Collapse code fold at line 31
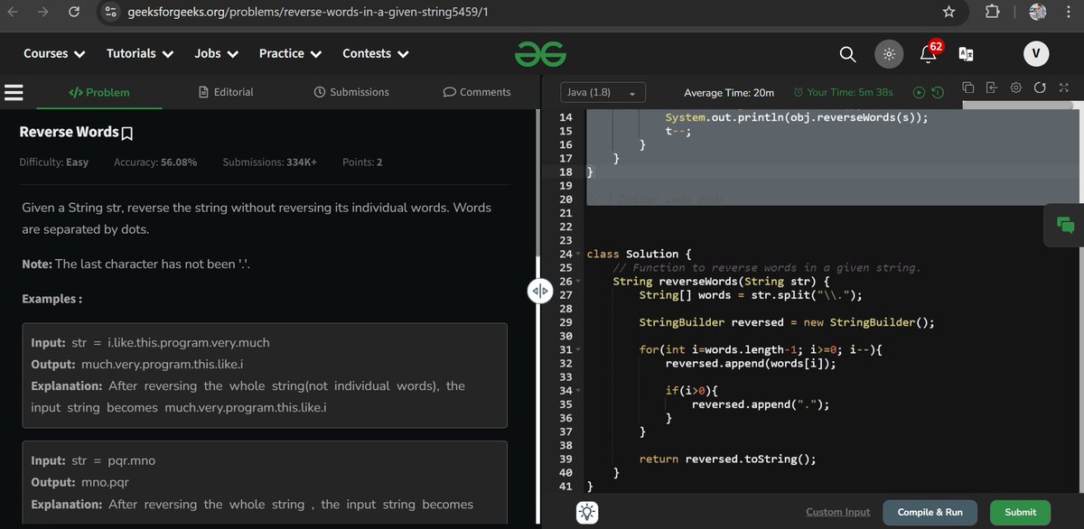Screen dimensions: 1084x529 coord(577,350)
